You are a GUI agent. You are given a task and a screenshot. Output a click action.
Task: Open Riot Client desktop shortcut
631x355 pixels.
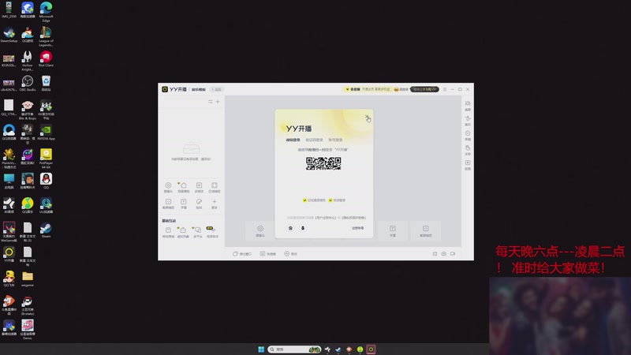[x=46, y=59]
